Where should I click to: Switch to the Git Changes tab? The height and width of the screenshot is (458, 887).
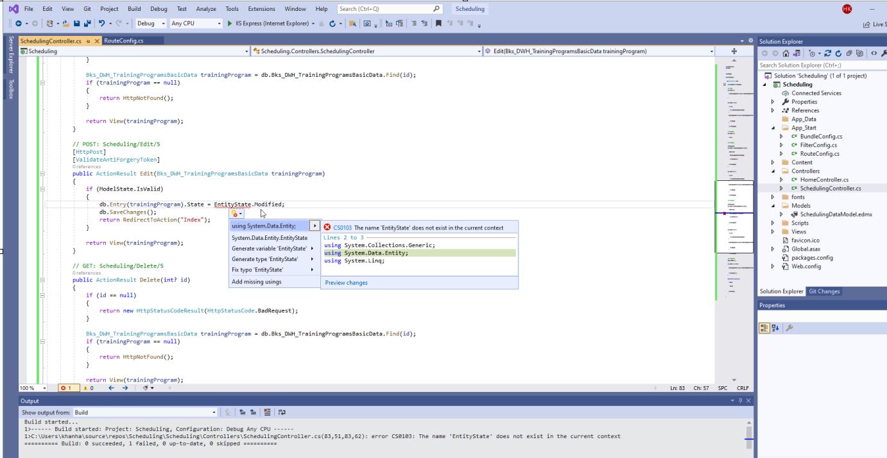[824, 291]
